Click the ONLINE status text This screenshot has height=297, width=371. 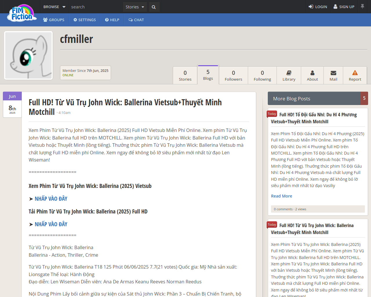pyautogui.click(x=68, y=75)
